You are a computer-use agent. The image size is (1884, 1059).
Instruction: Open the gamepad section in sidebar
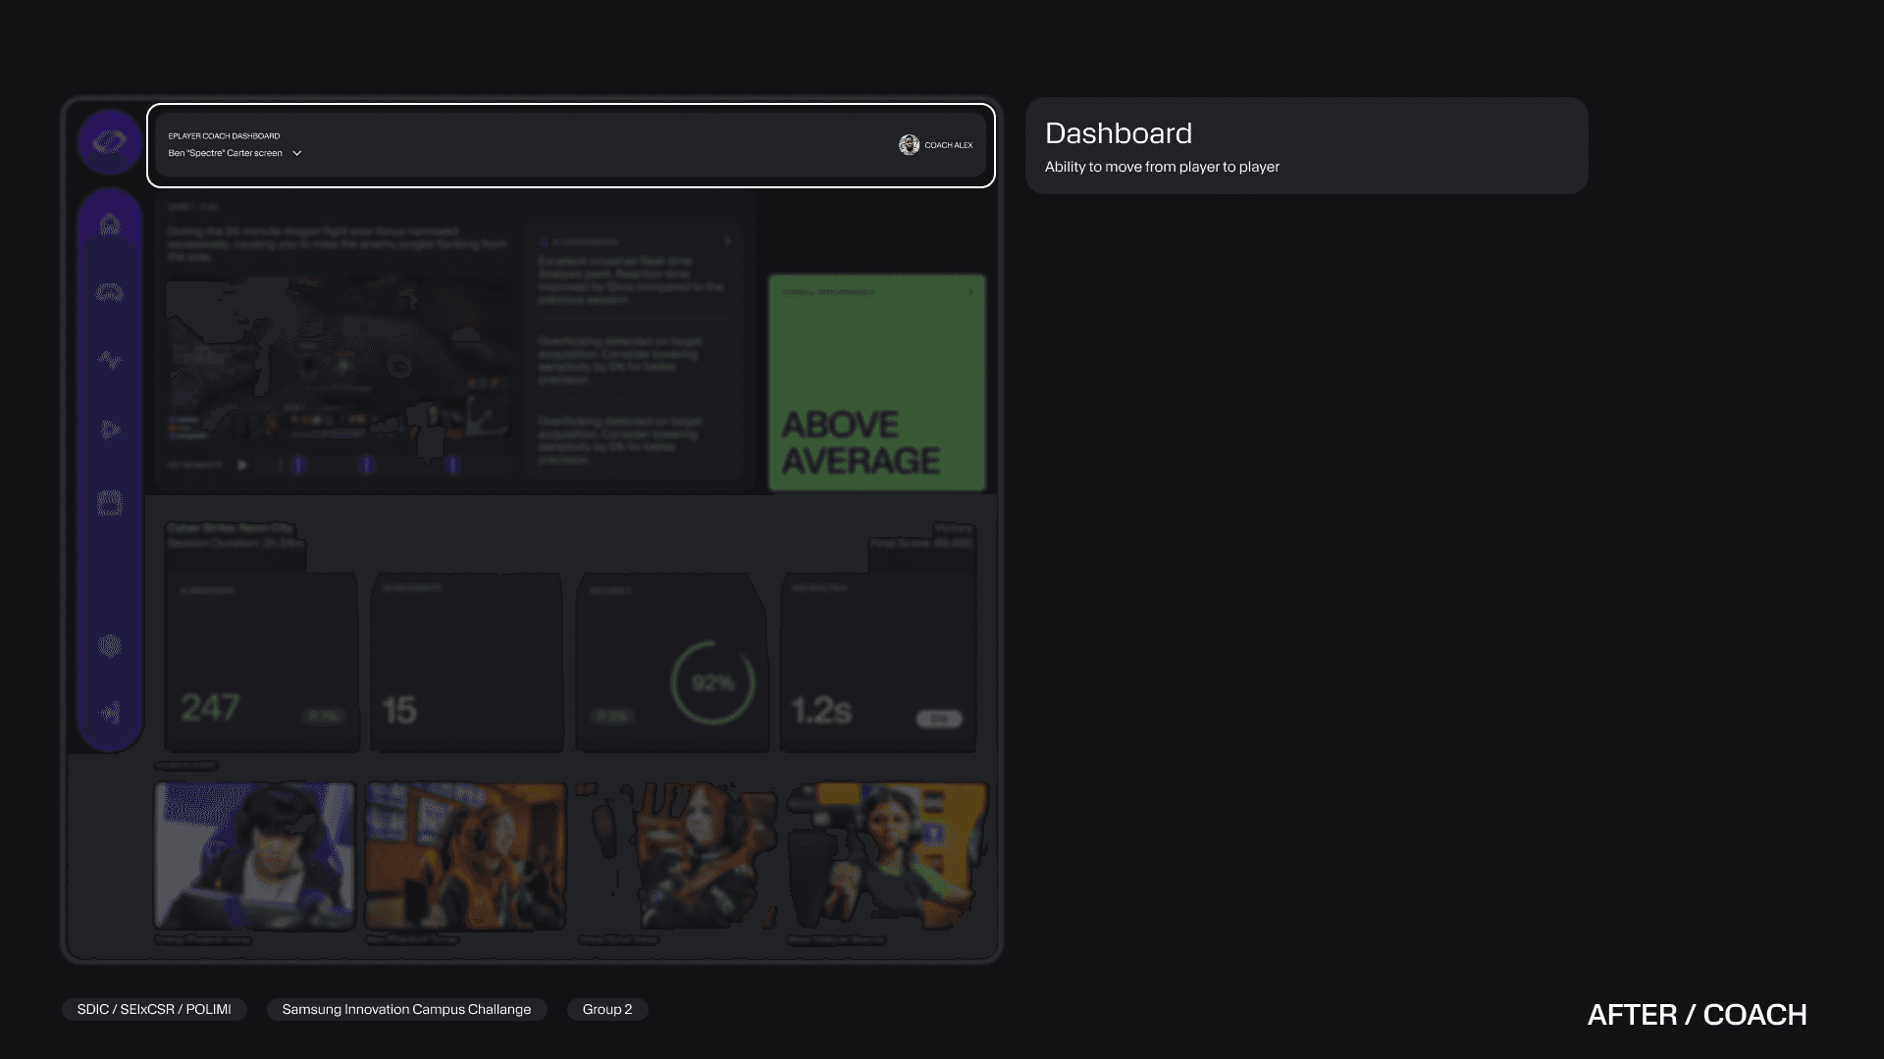coord(110,292)
